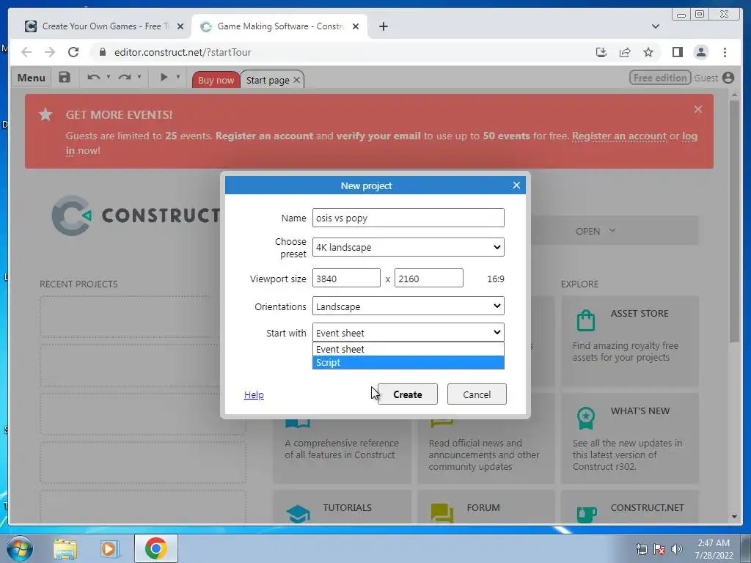Click Chrome icon in taskbar
The height and width of the screenshot is (563, 751).
tap(155, 548)
